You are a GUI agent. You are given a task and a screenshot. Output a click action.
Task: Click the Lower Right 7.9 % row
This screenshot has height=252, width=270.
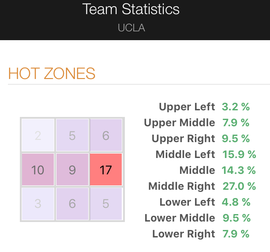(201, 234)
